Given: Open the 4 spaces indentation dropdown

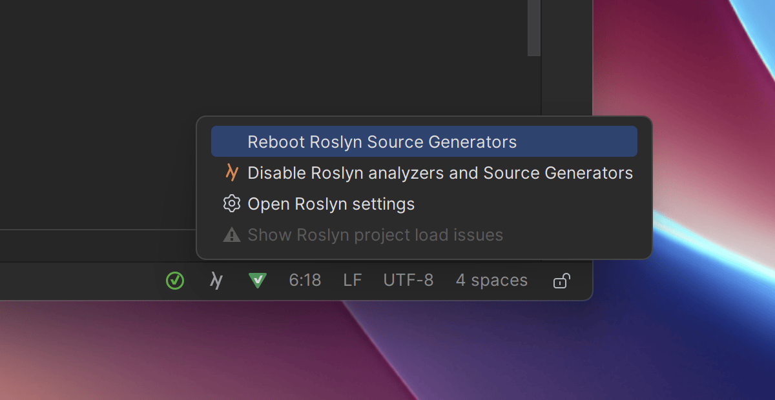Looking at the screenshot, I should pyautogui.click(x=491, y=281).
